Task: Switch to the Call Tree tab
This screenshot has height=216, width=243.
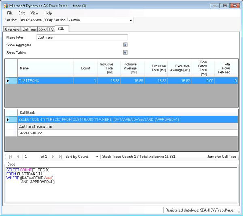Action: (29, 29)
